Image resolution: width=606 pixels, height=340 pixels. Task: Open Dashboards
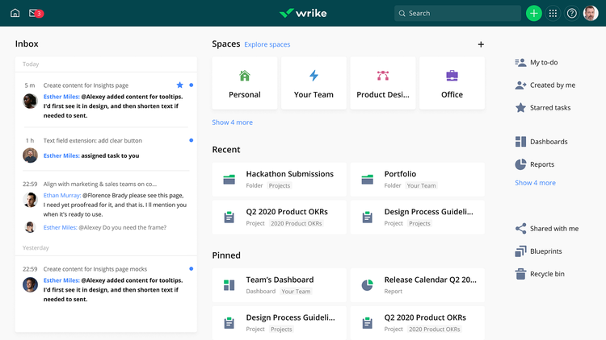tap(541, 142)
